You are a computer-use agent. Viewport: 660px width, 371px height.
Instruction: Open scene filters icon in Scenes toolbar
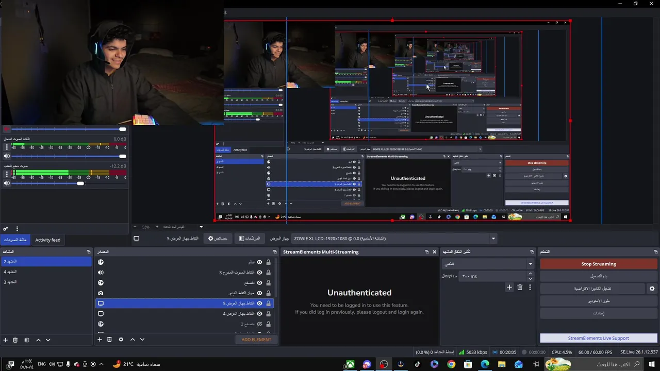[x=27, y=340]
